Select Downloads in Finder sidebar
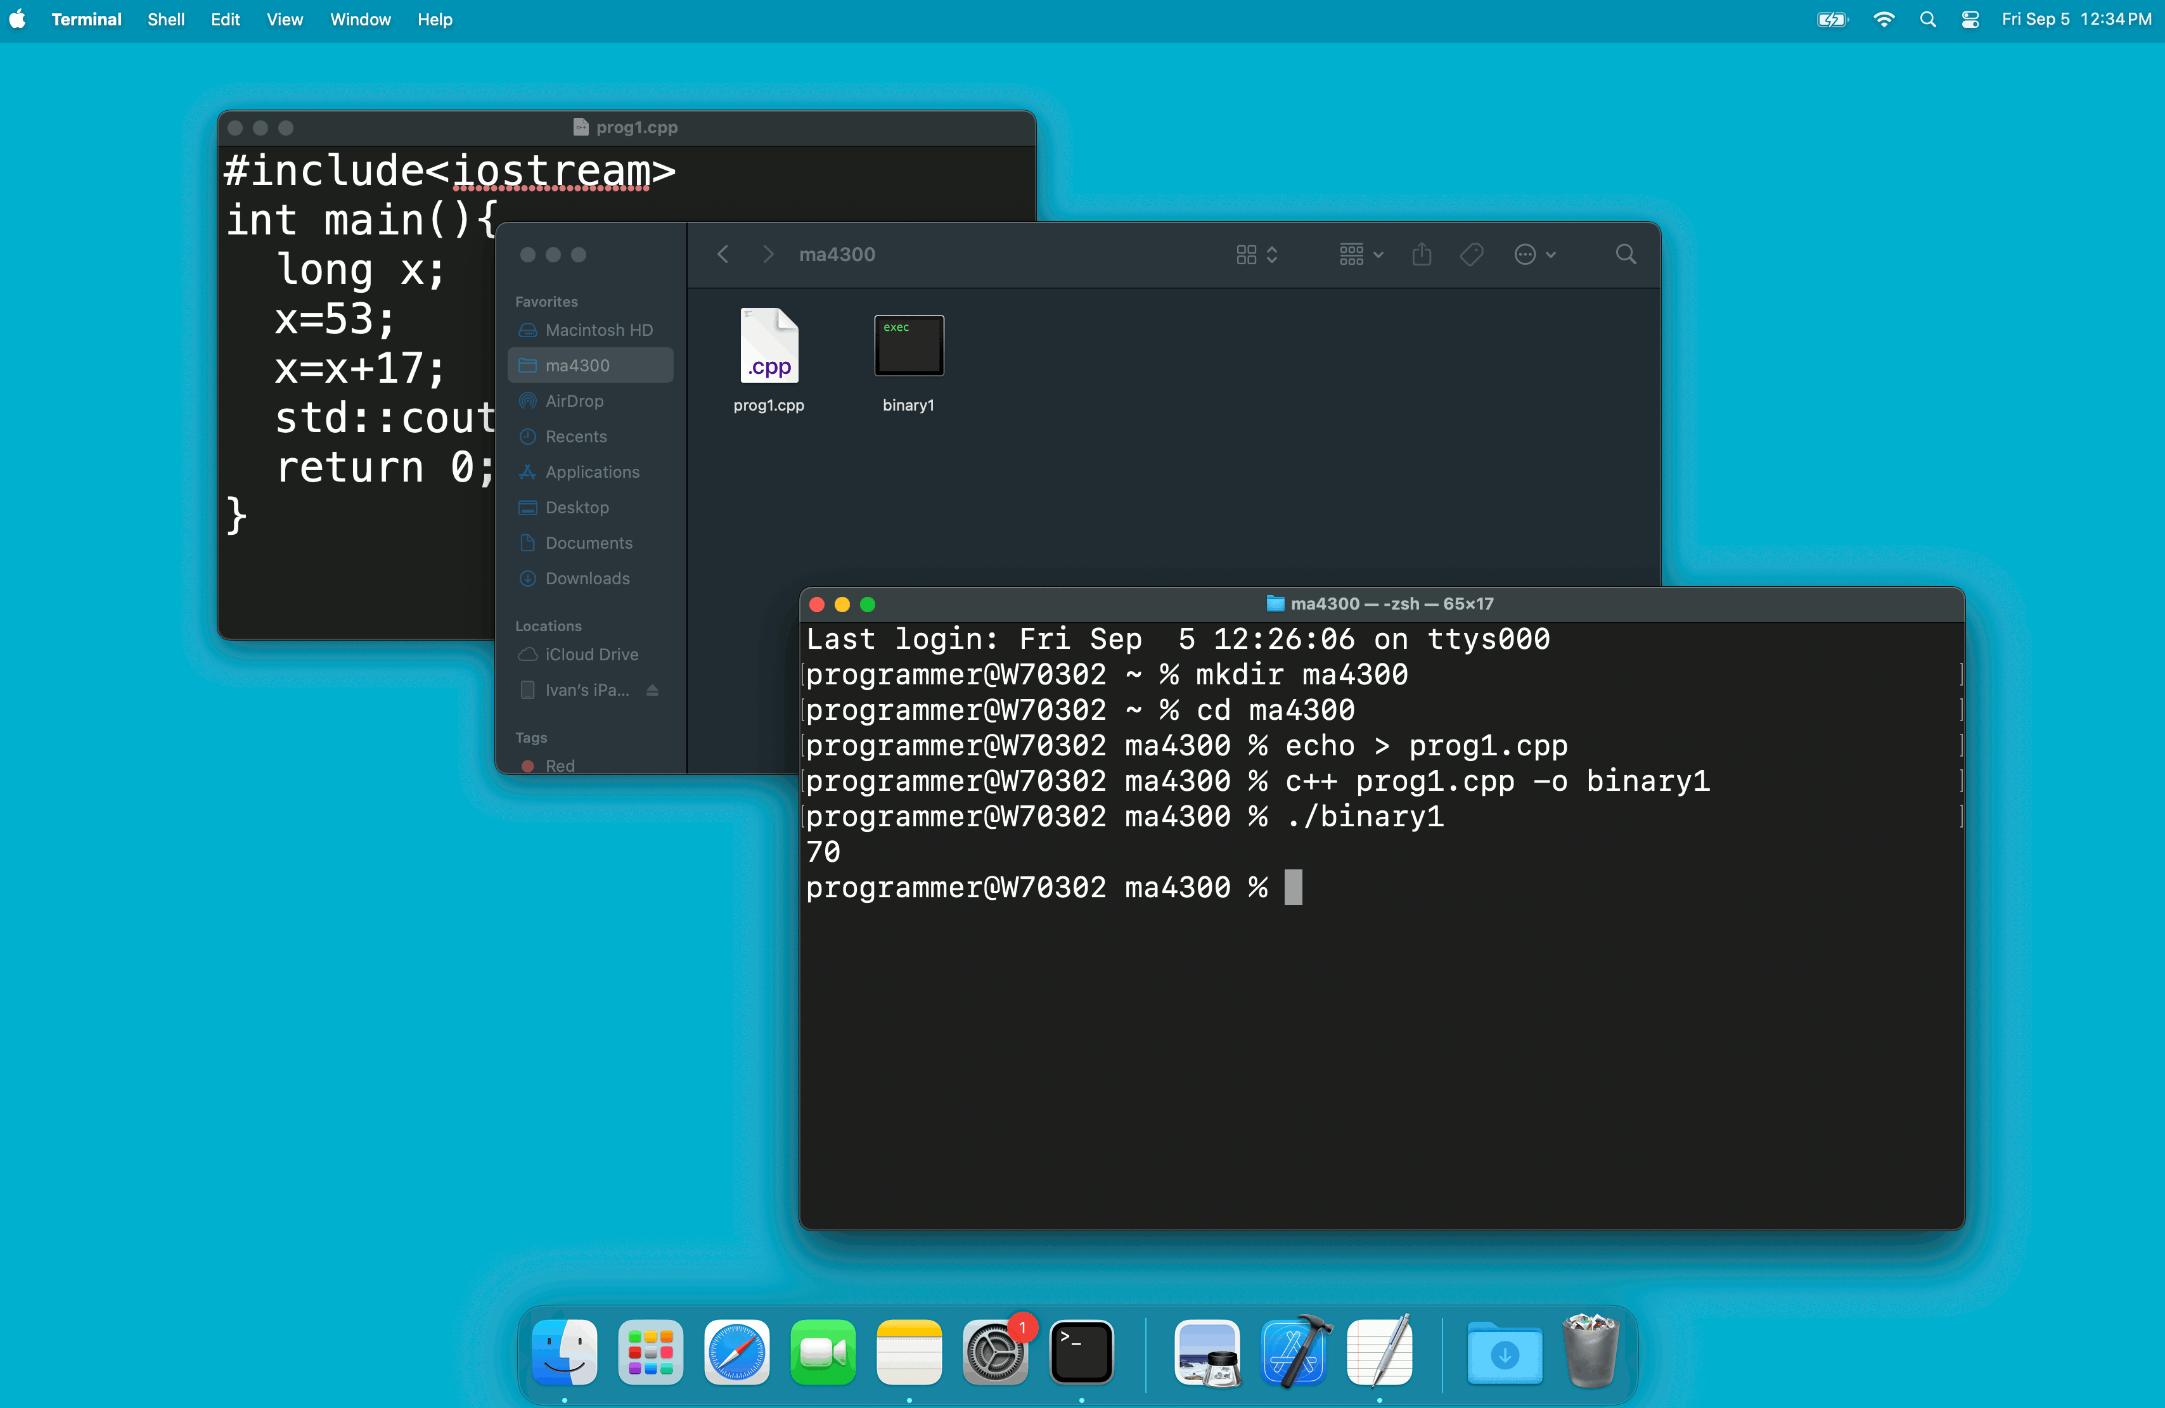The height and width of the screenshot is (1408, 2165). tap(587, 579)
